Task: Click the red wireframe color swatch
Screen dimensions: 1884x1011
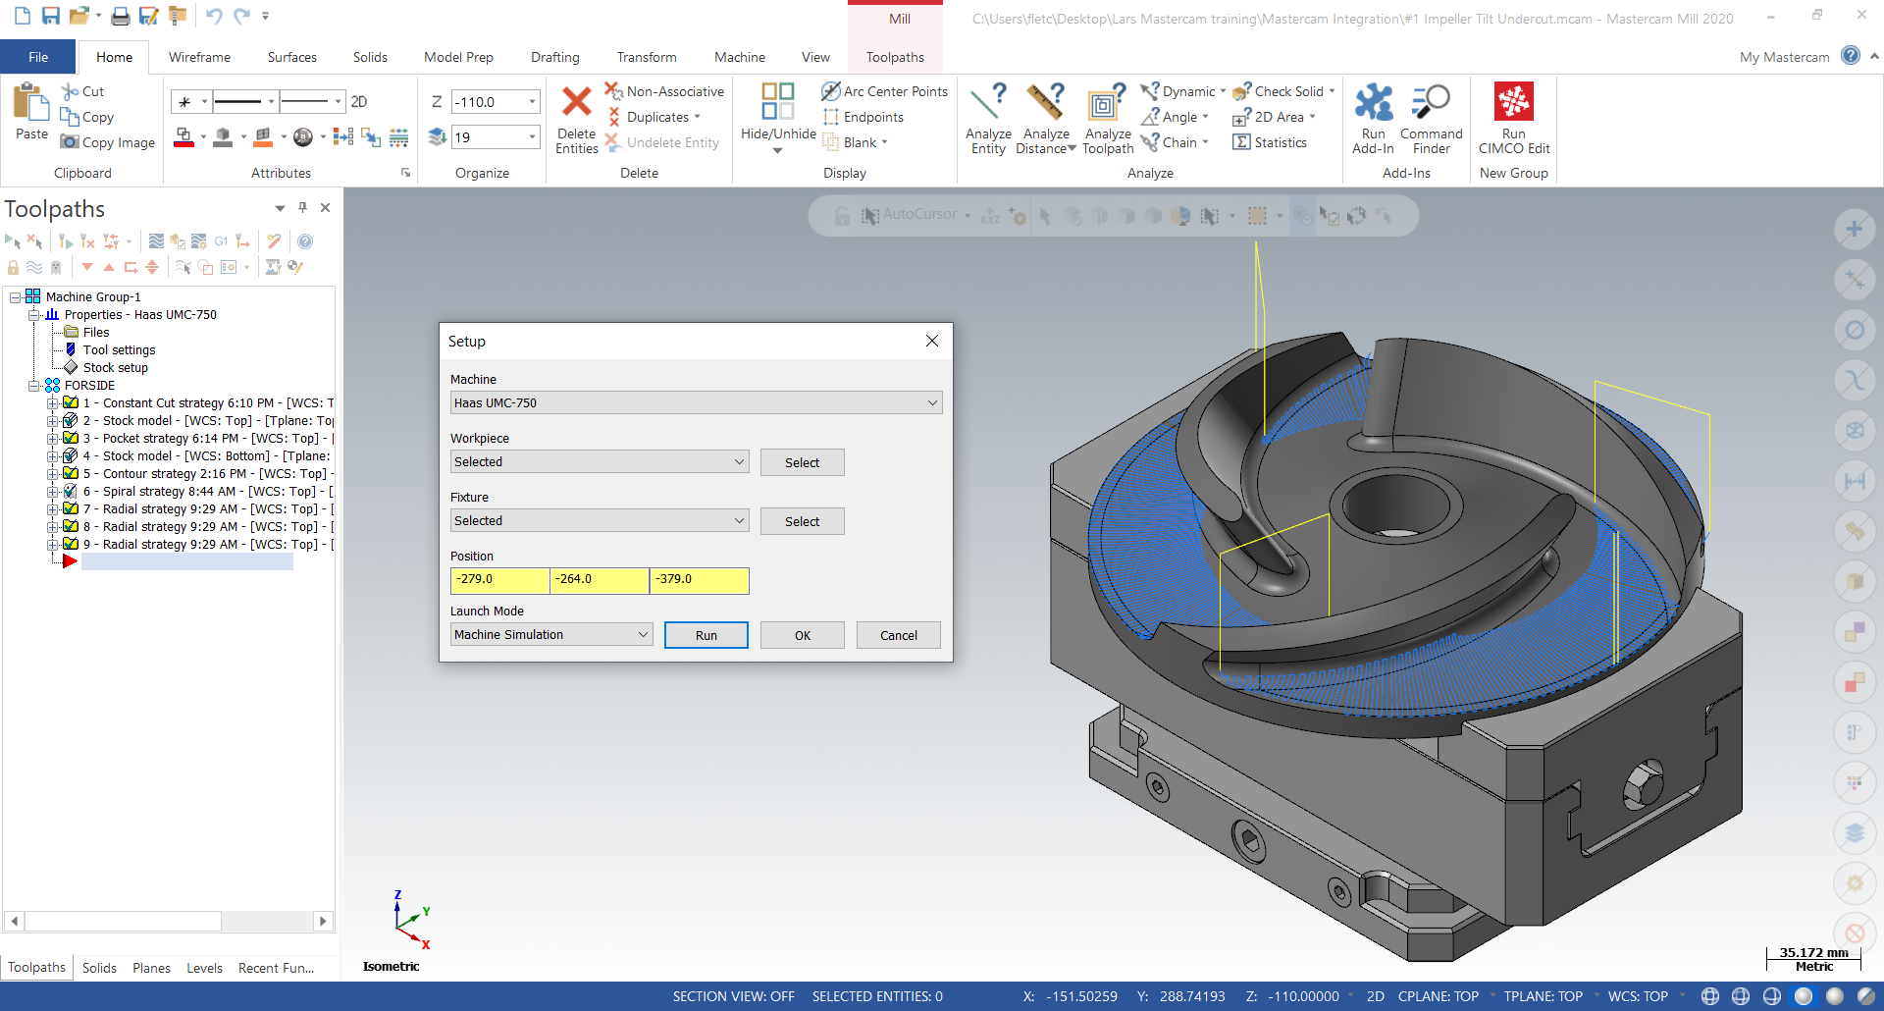Action: coord(183,137)
